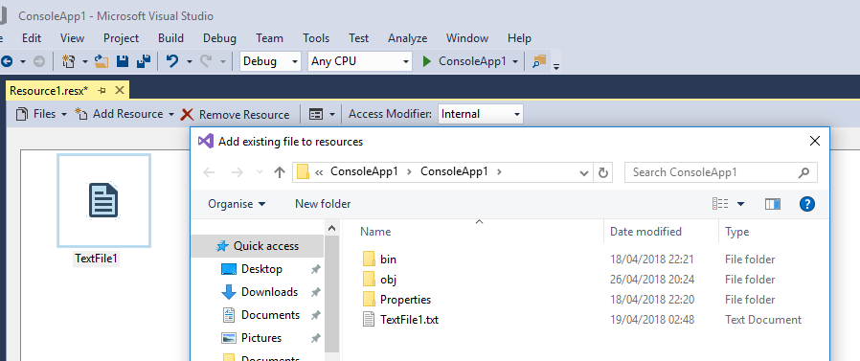The height and width of the screenshot is (361, 860).
Task: Sort by the Name column header
Action: pos(375,232)
